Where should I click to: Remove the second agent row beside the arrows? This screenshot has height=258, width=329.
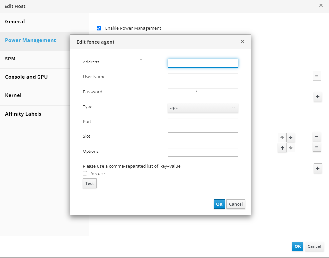click(316, 147)
